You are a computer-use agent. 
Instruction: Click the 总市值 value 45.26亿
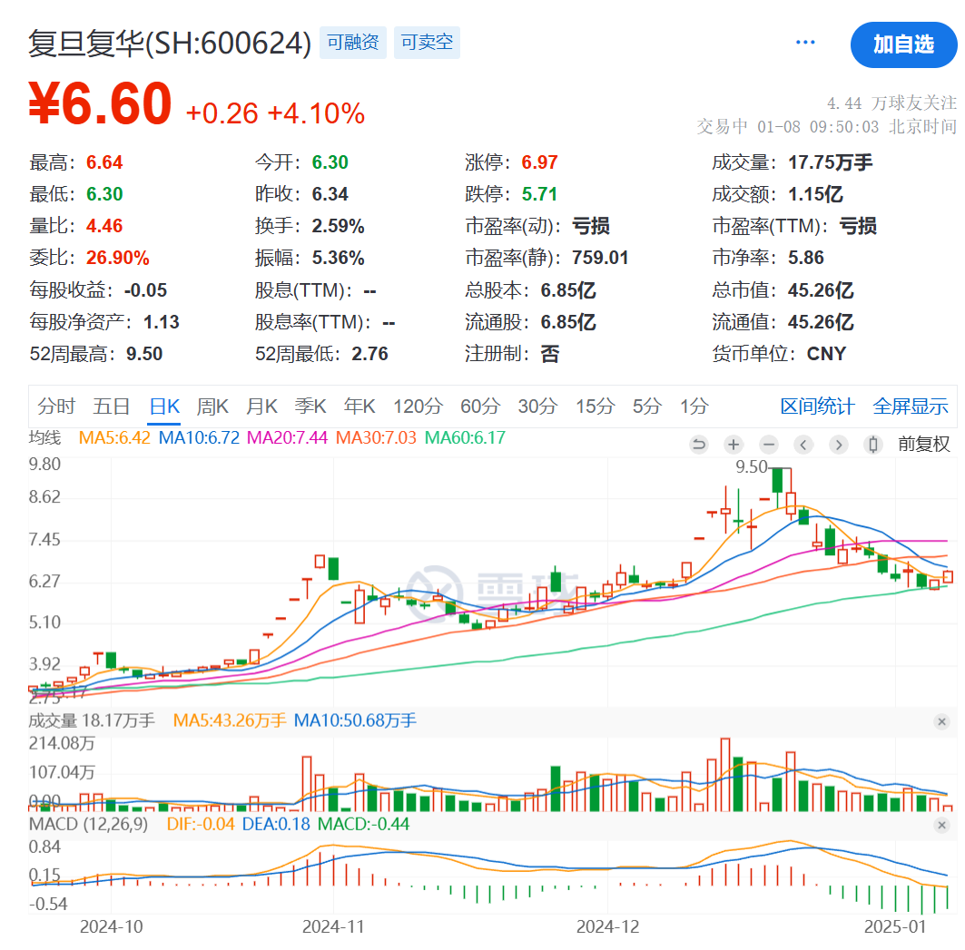point(821,290)
